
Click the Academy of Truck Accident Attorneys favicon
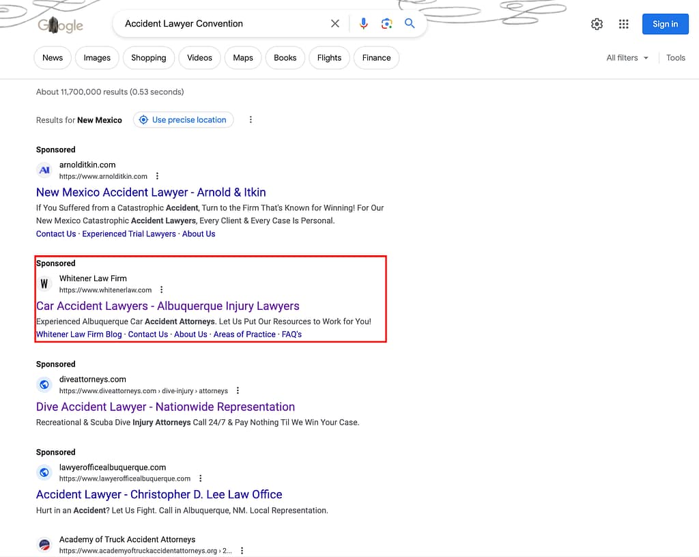(x=44, y=544)
